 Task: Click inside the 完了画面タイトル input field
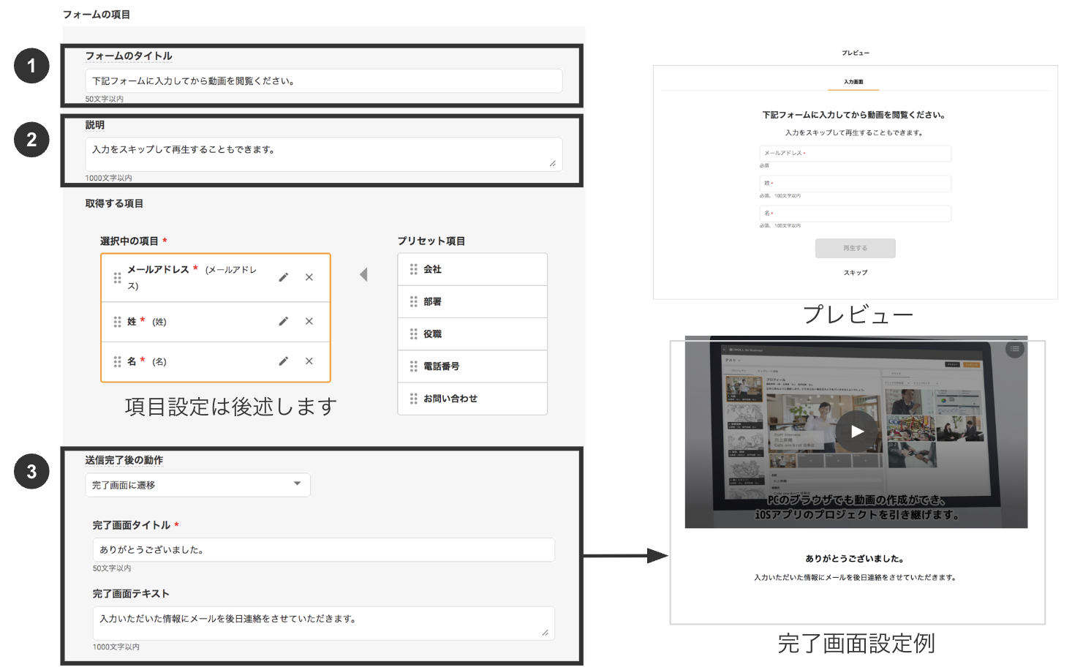click(324, 549)
